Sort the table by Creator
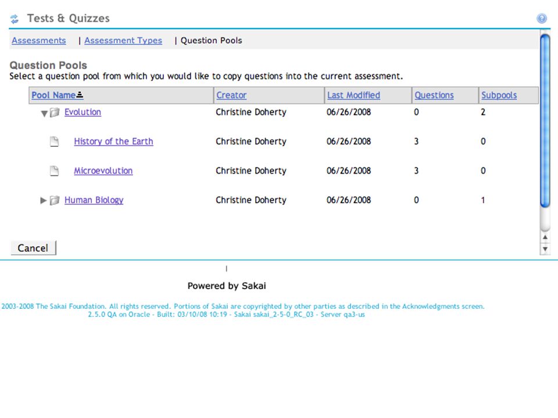 [231, 95]
